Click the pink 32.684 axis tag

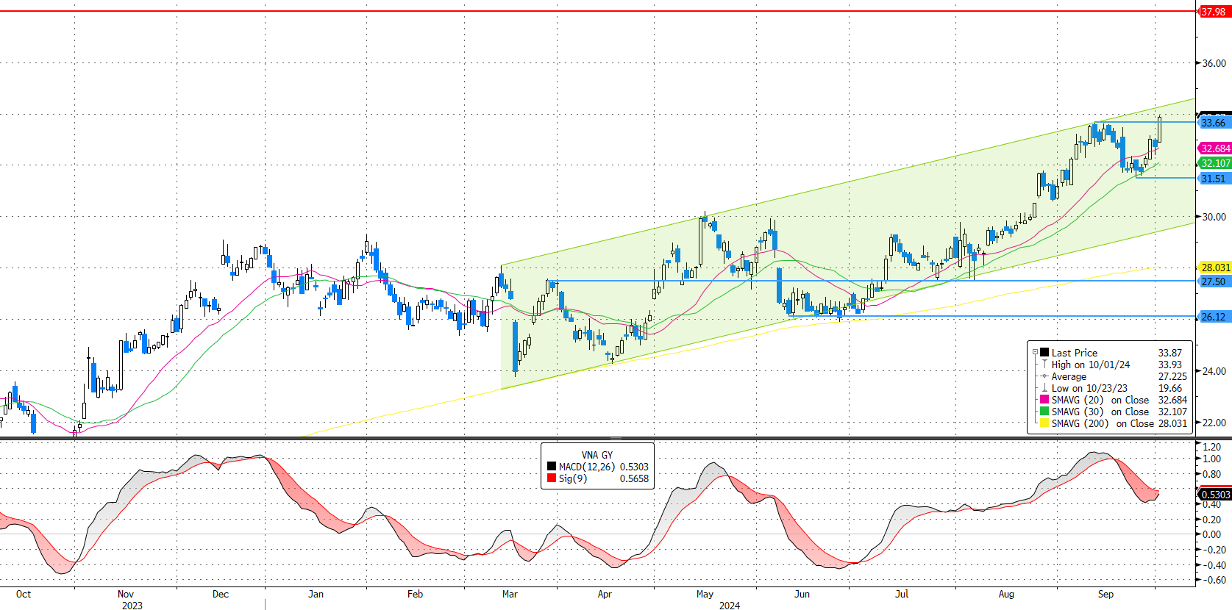tap(1215, 148)
